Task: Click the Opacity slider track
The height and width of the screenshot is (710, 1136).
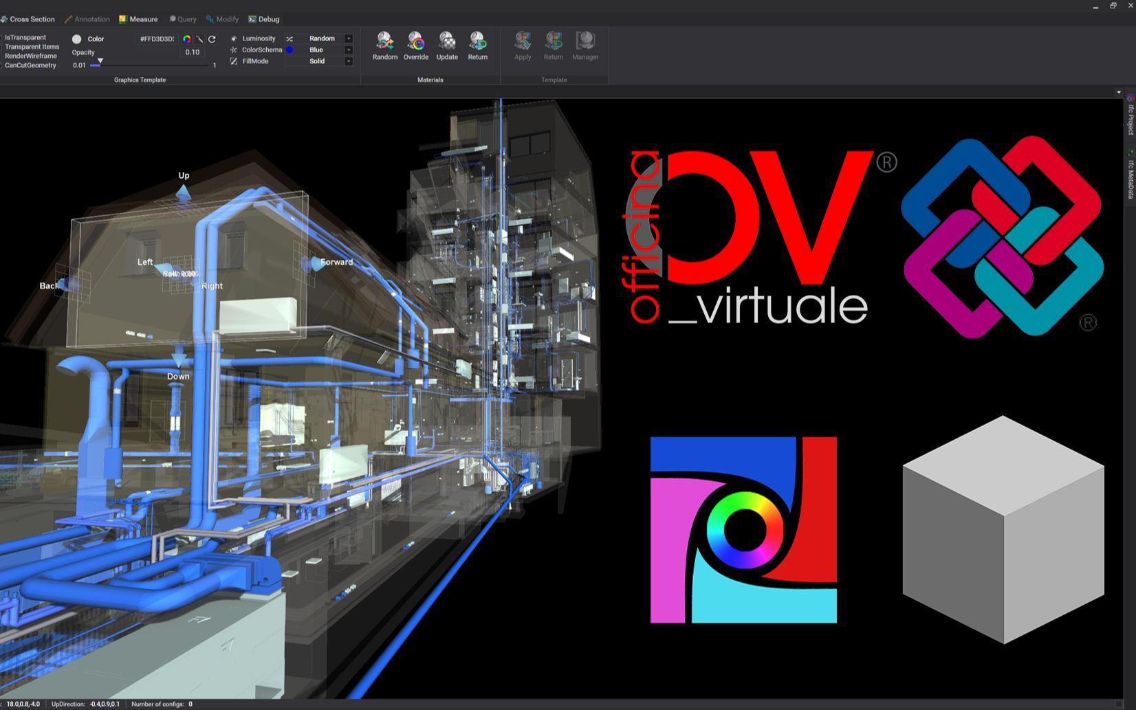Action: coord(151,65)
